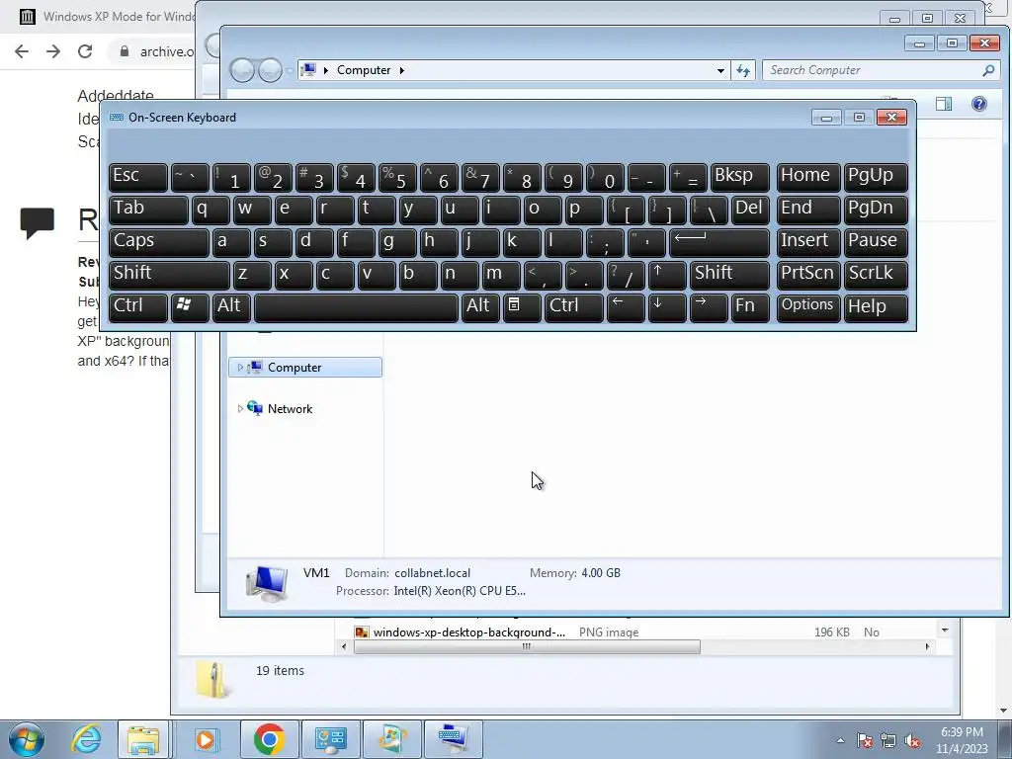Click the down arrow key
Viewport: 1012px width, 759px height.
pyautogui.click(x=667, y=307)
